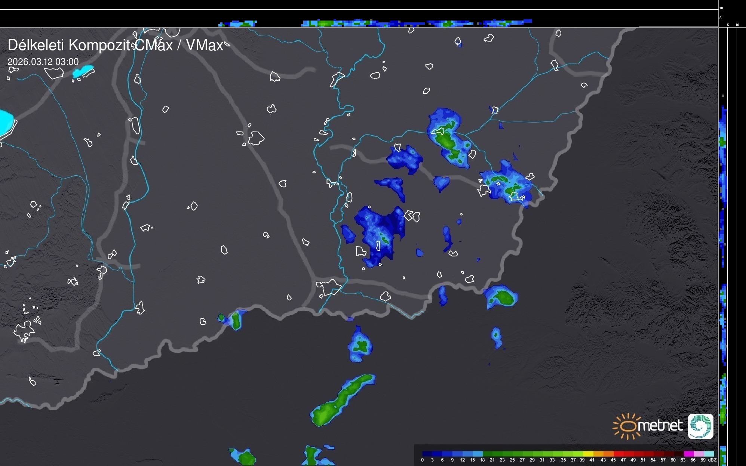Select the yellow 39 dBZ legend swatch
The width and height of the screenshot is (746, 466).
[588, 454]
